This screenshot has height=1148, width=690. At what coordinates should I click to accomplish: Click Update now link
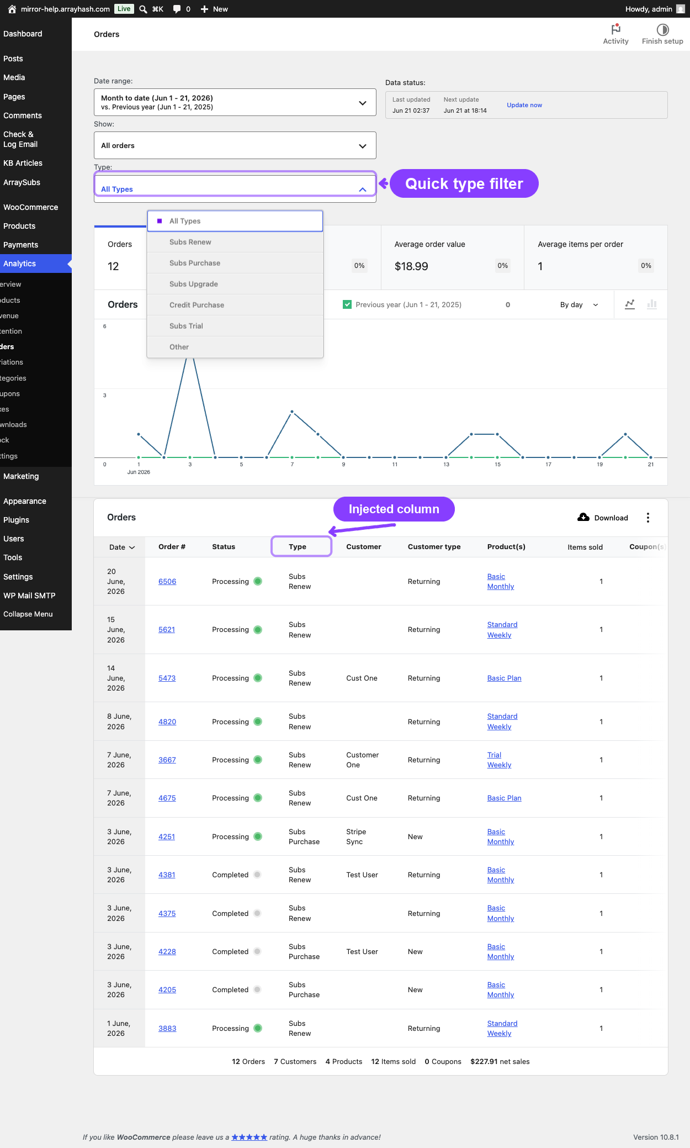pyautogui.click(x=524, y=105)
